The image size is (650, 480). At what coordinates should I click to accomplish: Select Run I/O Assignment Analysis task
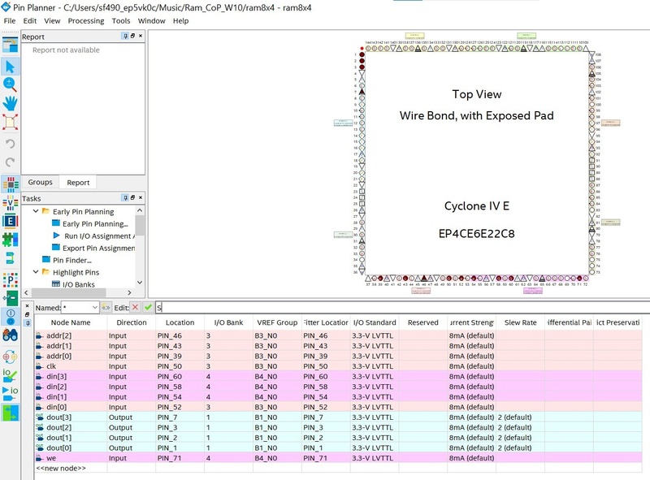tap(99, 236)
